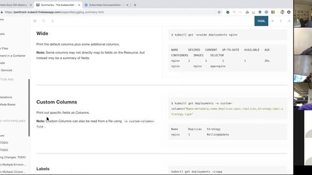Close the Summaries Kubebuilder tab
Screen dimensions: 312x175
coord(79,5)
